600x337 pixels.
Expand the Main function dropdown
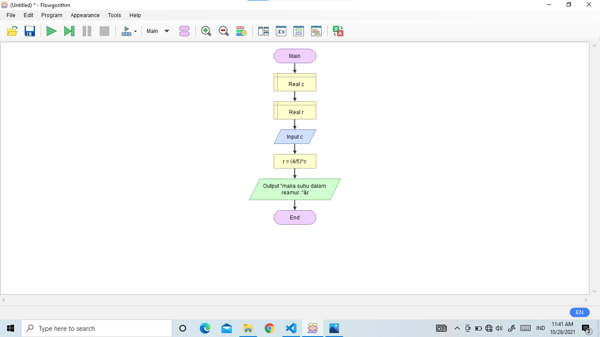click(167, 31)
